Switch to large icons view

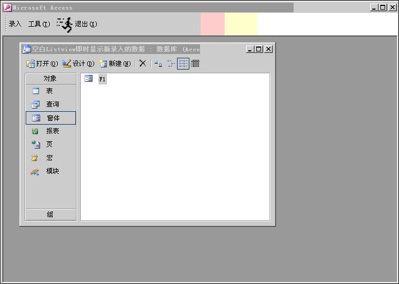click(x=158, y=63)
